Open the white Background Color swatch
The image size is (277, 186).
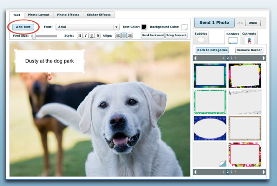pyautogui.click(x=184, y=27)
